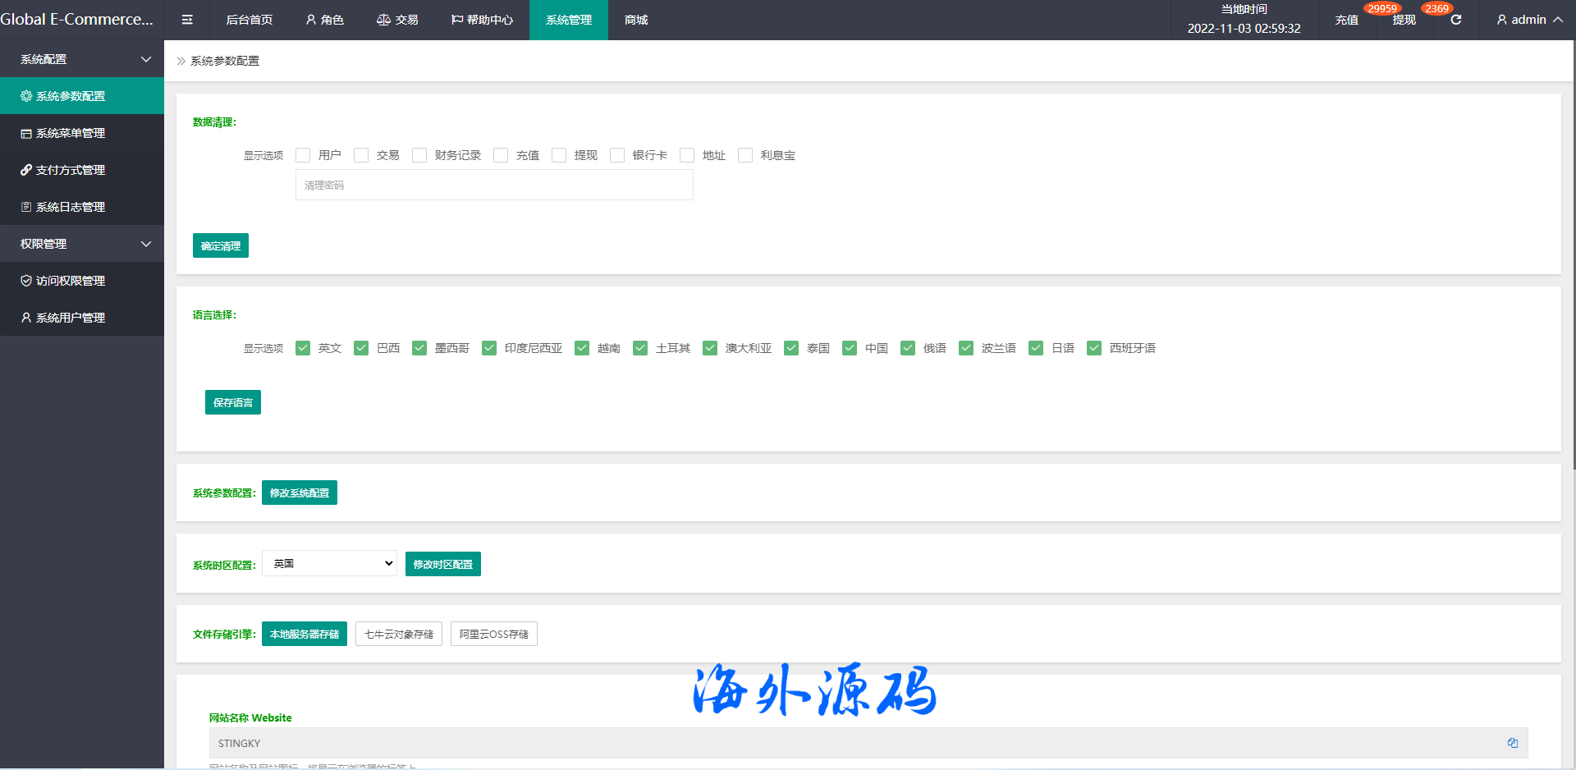1576x770 pixels.
Task: Click the gear icon for 系统参数配置
Action: (x=26, y=96)
